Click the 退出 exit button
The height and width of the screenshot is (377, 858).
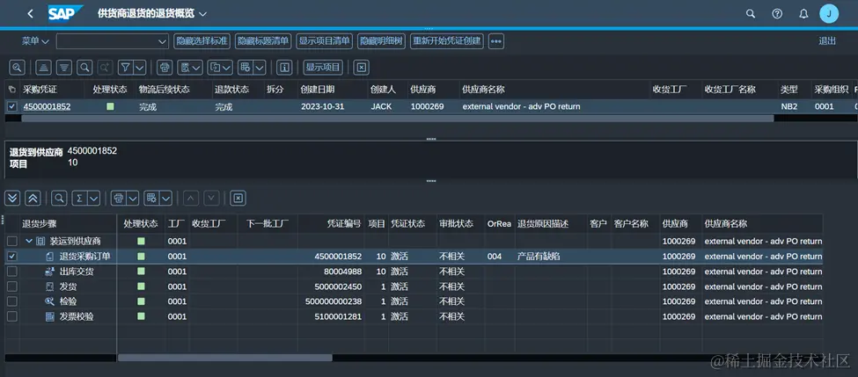(x=827, y=41)
